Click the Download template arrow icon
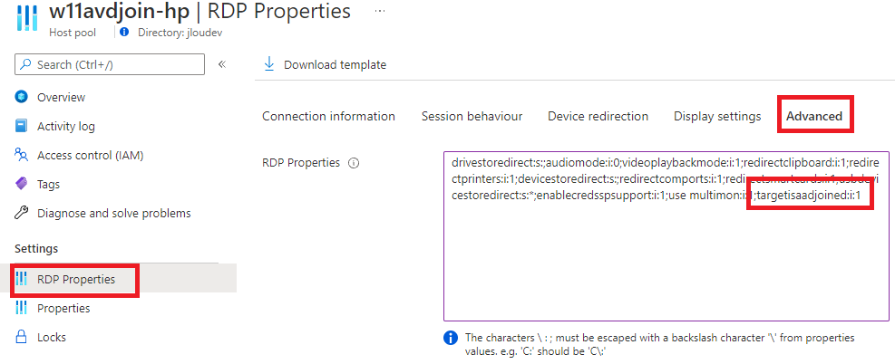 tap(268, 64)
